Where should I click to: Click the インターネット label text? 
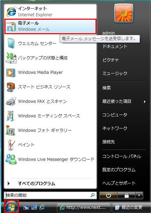[x=32, y=9]
